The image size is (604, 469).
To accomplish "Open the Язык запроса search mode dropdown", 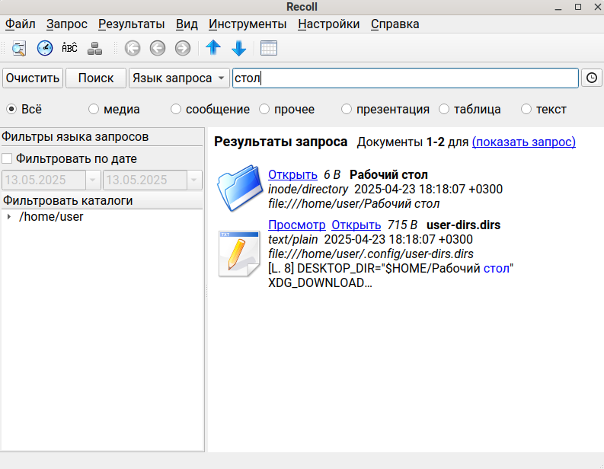I will click(x=179, y=78).
